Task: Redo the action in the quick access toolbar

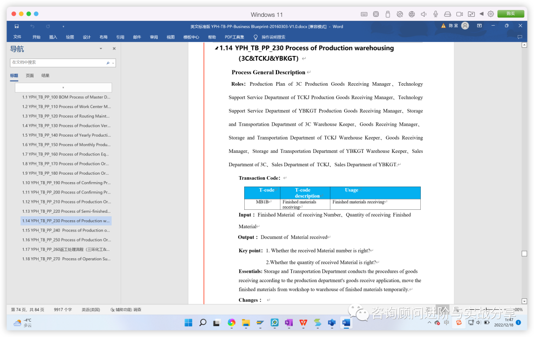Action: [x=48, y=26]
